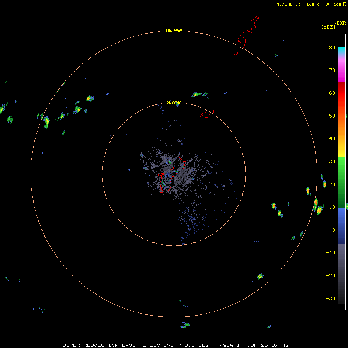348x348 pixels.
Task: Click the 30 value on the dBZ scale
Action: [x=332, y=161]
